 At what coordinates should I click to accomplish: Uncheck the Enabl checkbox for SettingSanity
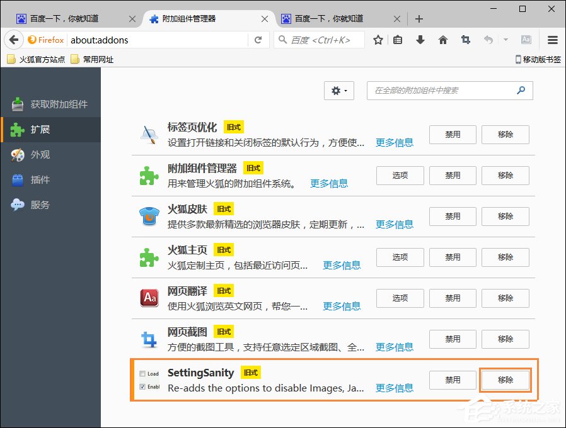pyautogui.click(x=144, y=385)
